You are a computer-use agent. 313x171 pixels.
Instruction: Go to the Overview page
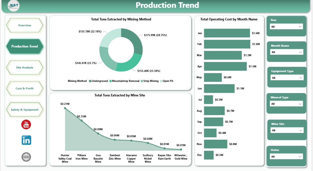coord(25,25)
